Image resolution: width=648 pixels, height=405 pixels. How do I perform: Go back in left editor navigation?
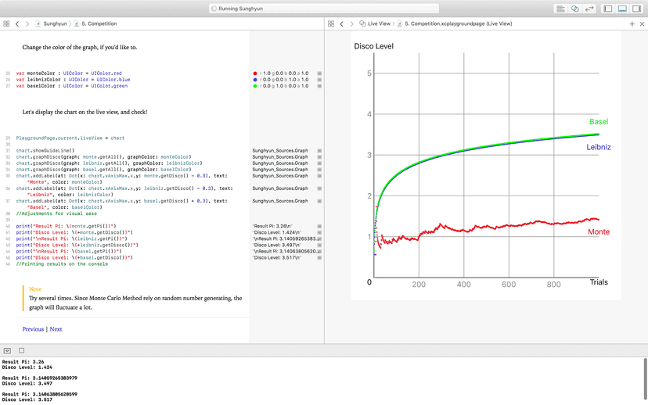[17, 24]
